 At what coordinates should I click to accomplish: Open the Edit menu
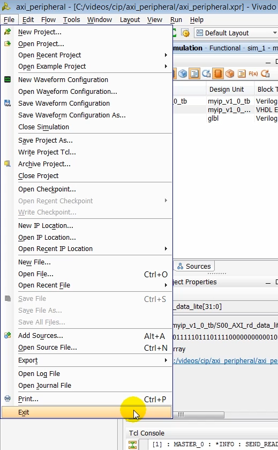click(28, 19)
